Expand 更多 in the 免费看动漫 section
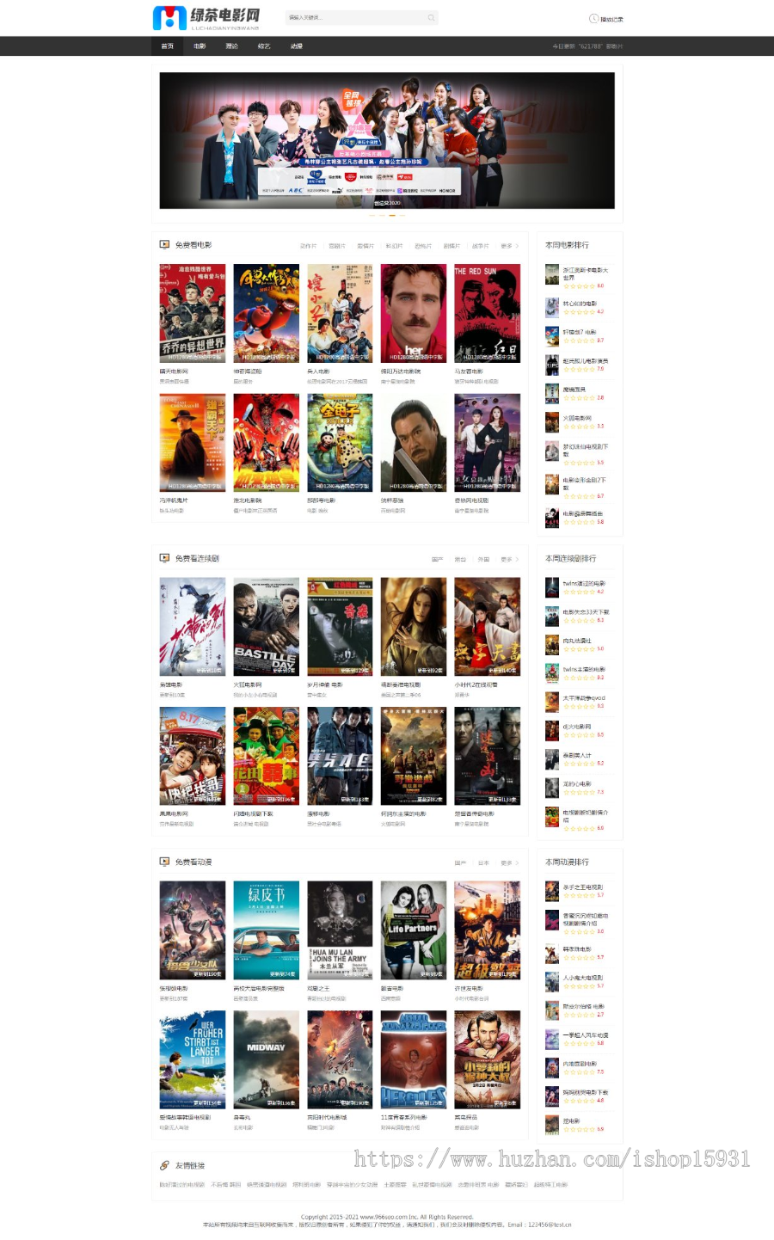Image resolution: width=774 pixels, height=1240 pixels. [x=509, y=862]
